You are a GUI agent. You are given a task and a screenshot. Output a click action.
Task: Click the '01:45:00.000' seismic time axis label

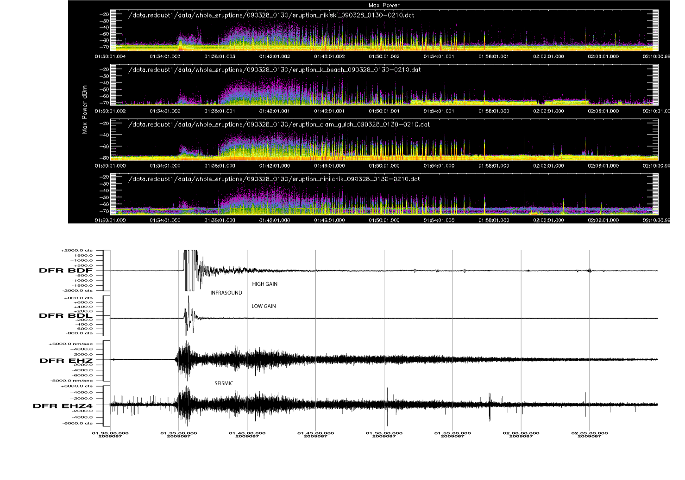pos(316,433)
